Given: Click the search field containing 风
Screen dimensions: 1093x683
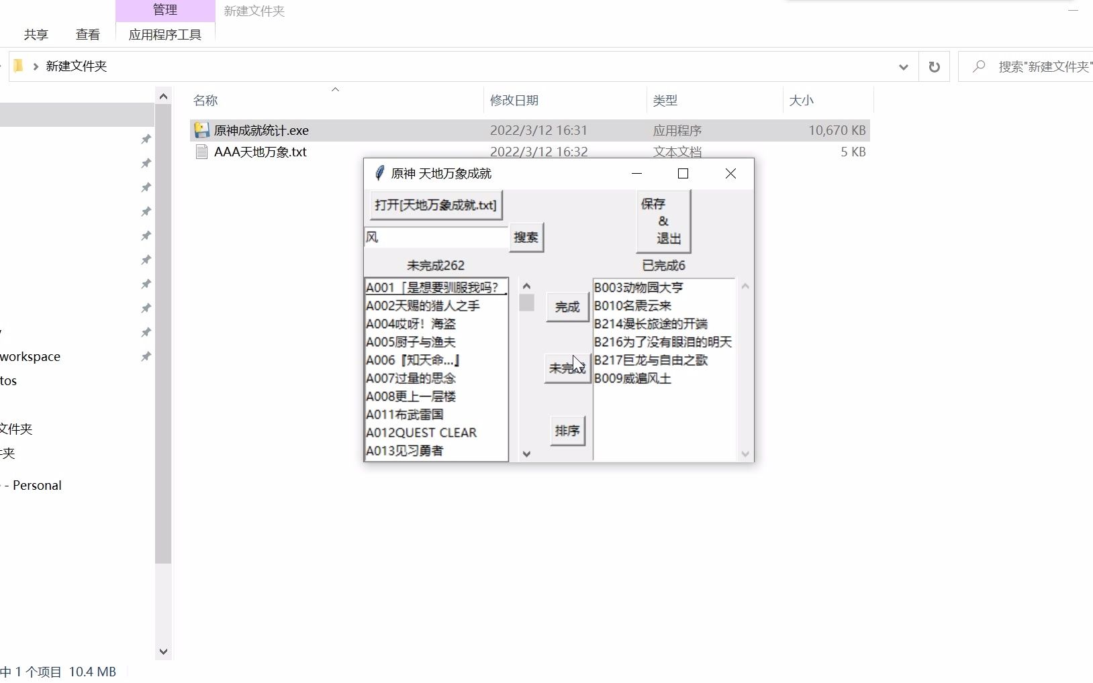Looking at the screenshot, I should point(436,237).
